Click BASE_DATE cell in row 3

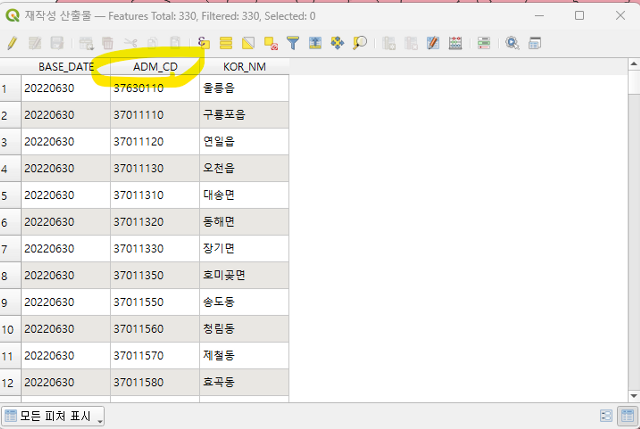[66, 142]
